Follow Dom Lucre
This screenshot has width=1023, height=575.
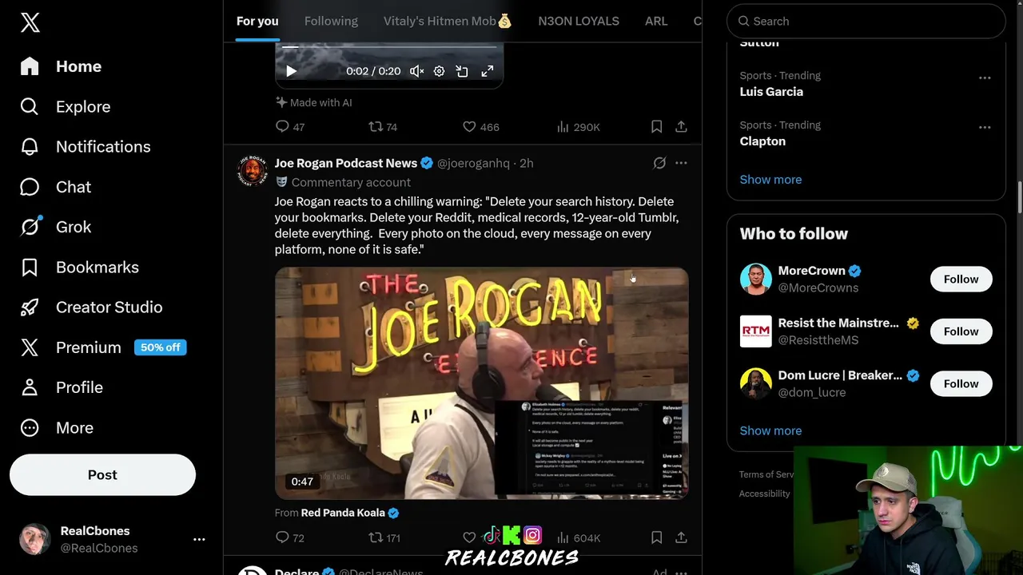tap(961, 383)
